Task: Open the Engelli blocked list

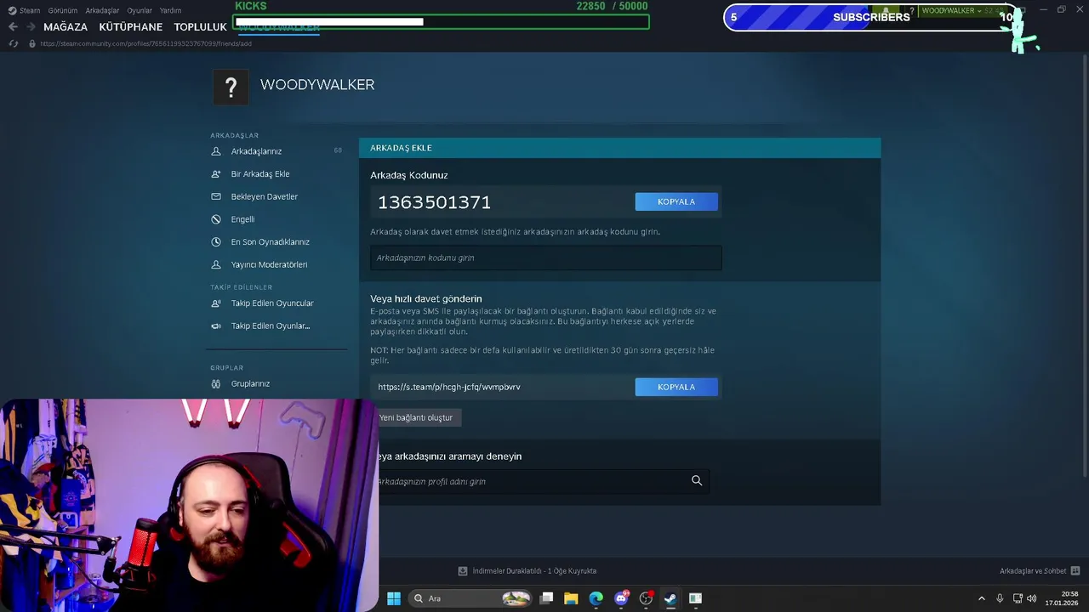Action: (242, 219)
